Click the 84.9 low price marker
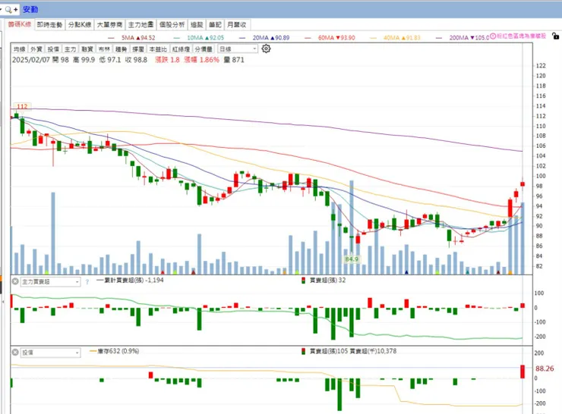The height and width of the screenshot is (414, 562). 352,259
